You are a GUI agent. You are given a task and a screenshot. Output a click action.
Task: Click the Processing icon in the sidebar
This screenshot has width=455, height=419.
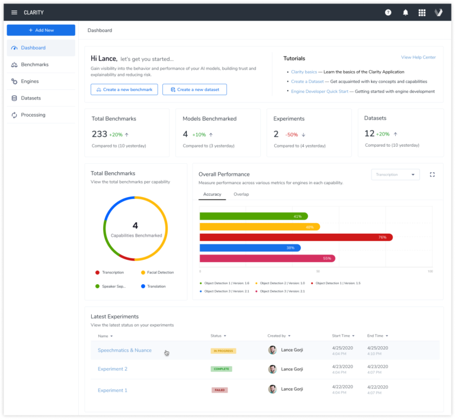pyautogui.click(x=14, y=115)
